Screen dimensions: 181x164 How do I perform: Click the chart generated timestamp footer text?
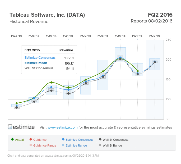[x=53, y=156]
